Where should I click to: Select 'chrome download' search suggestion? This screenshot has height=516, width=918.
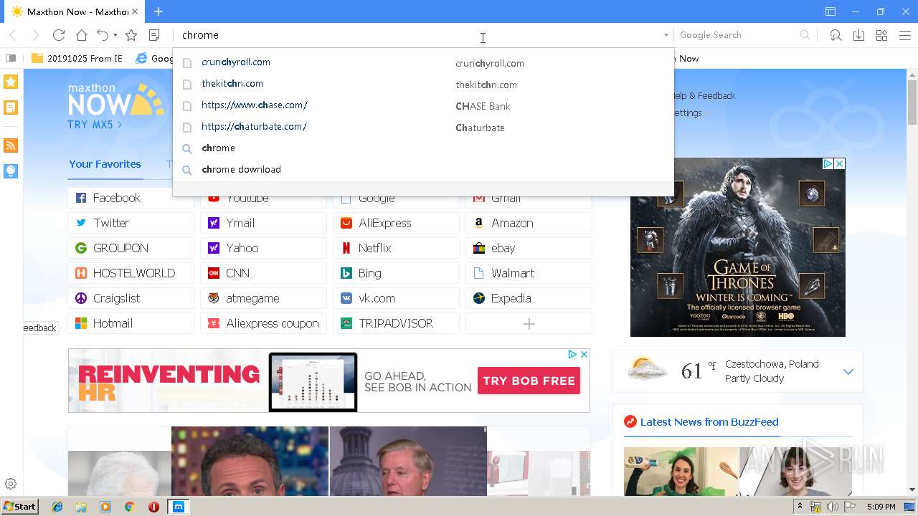pyautogui.click(x=423, y=170)
